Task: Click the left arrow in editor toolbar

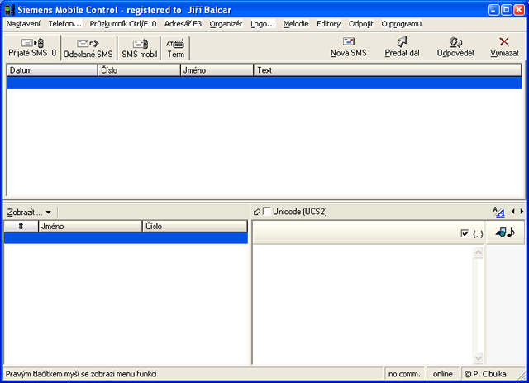Action: tap(512, 212)
